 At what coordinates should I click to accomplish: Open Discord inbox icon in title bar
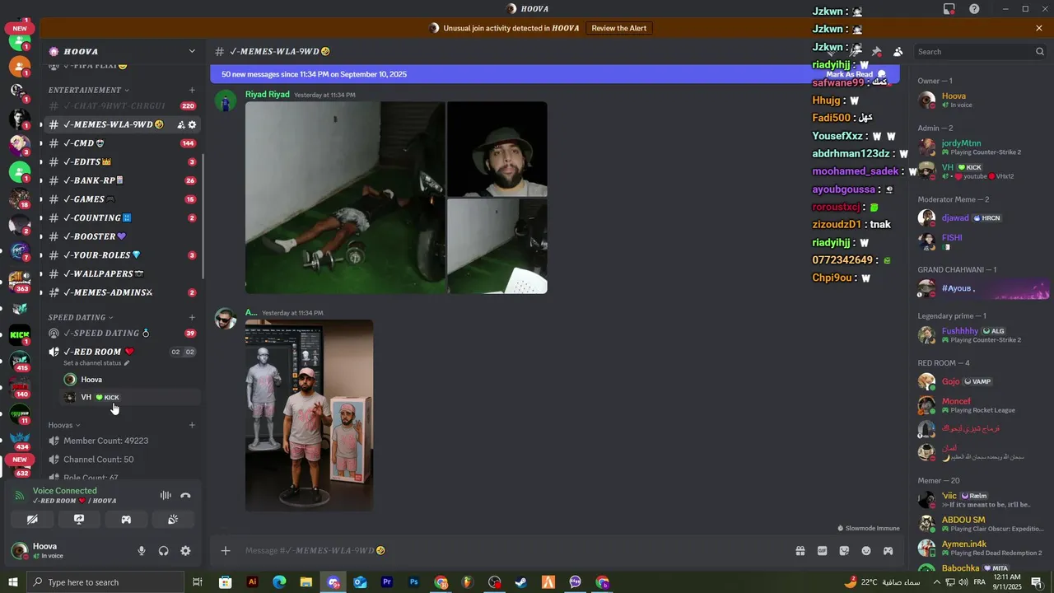pos(949,9)
